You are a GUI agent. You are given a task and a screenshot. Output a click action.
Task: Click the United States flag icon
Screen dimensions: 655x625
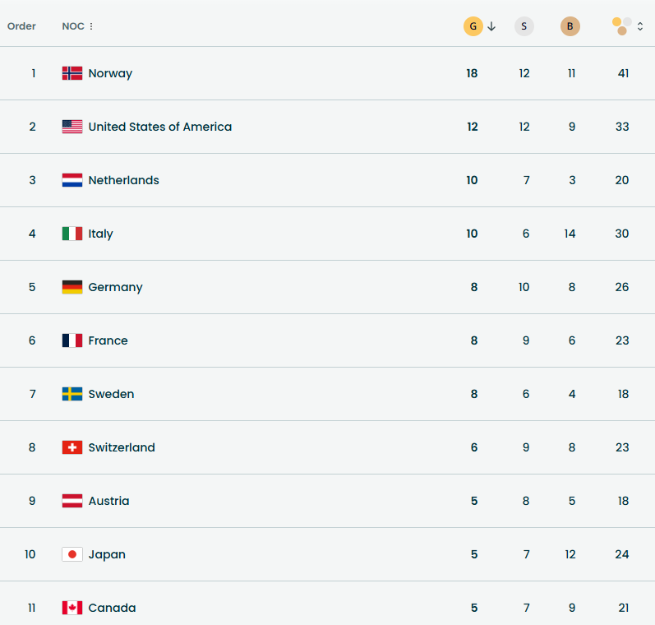point(72,127)
